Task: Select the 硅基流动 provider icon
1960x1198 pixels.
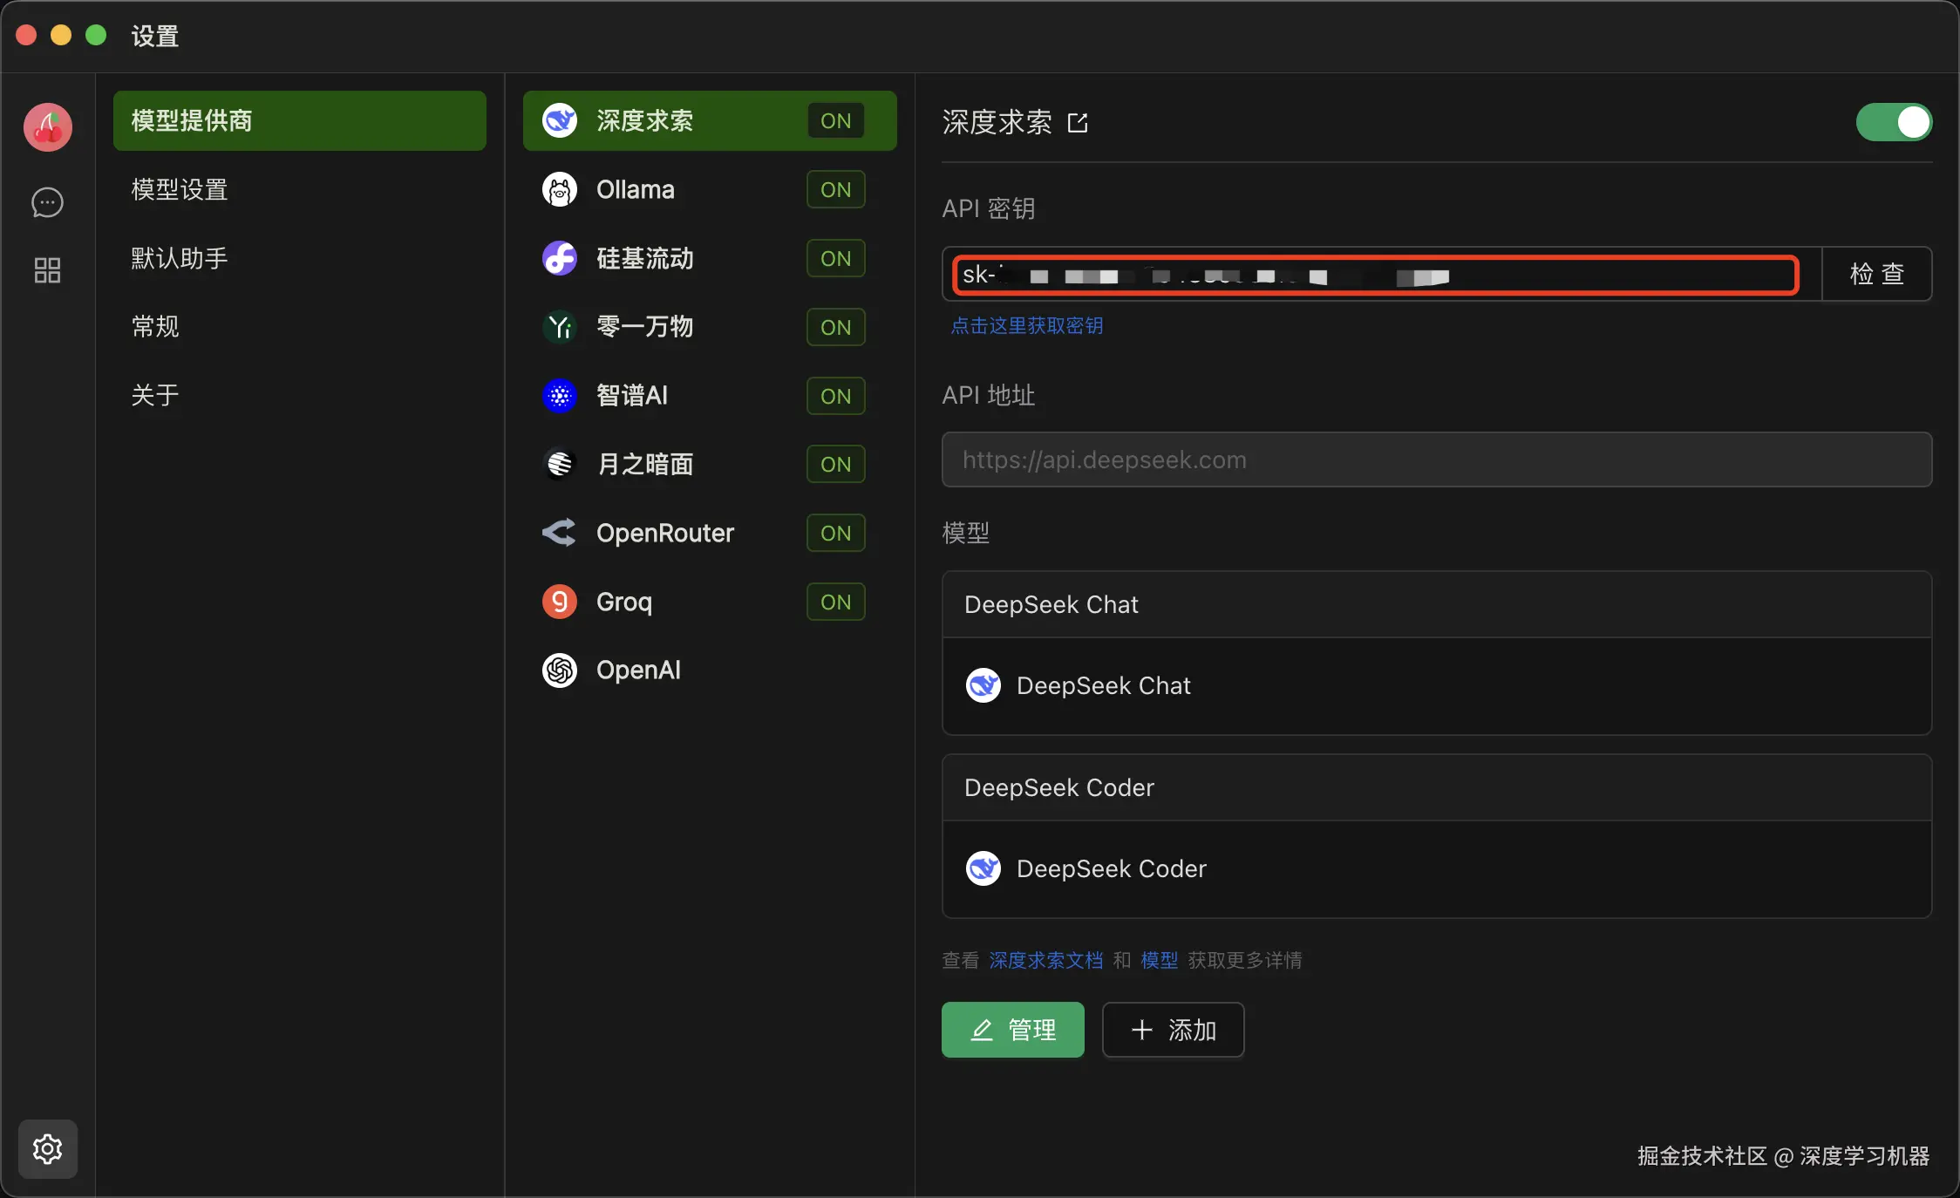Action: (x=559, y=258)
